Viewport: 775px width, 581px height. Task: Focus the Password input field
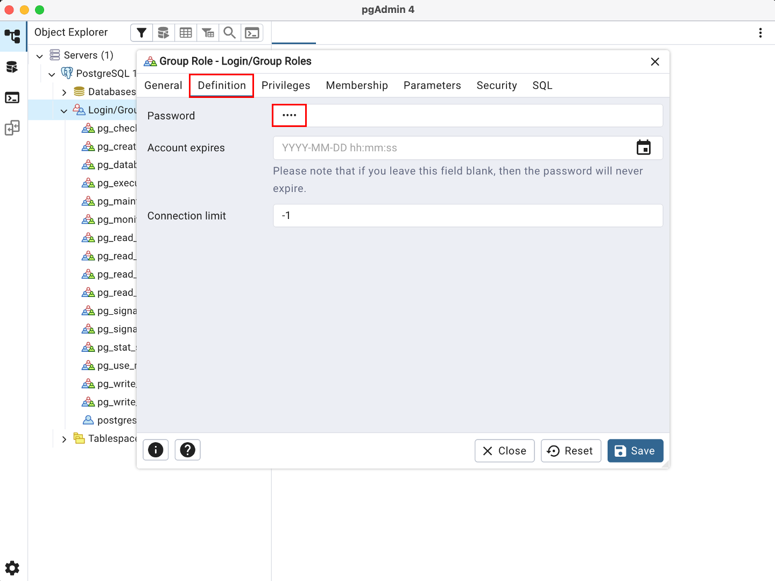[468, 116]
